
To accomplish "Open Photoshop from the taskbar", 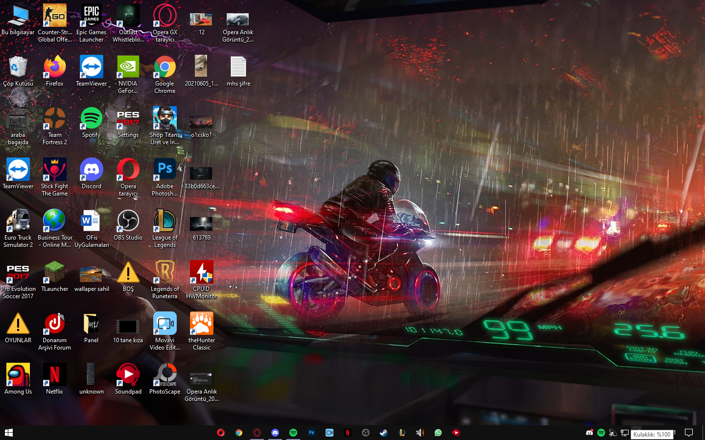I will coord(311,433).
